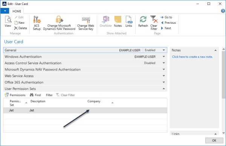Select the Jet permission set cell

coord(11,110)
